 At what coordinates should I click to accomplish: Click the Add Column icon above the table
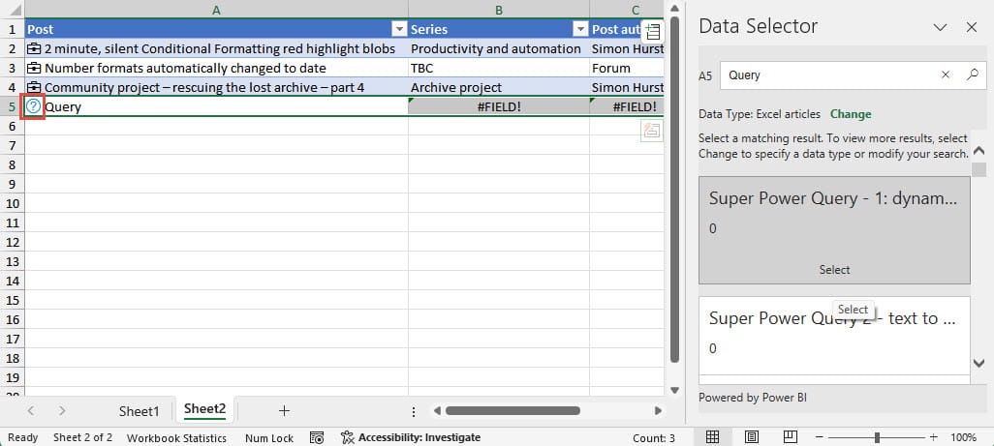click(653, 32)
